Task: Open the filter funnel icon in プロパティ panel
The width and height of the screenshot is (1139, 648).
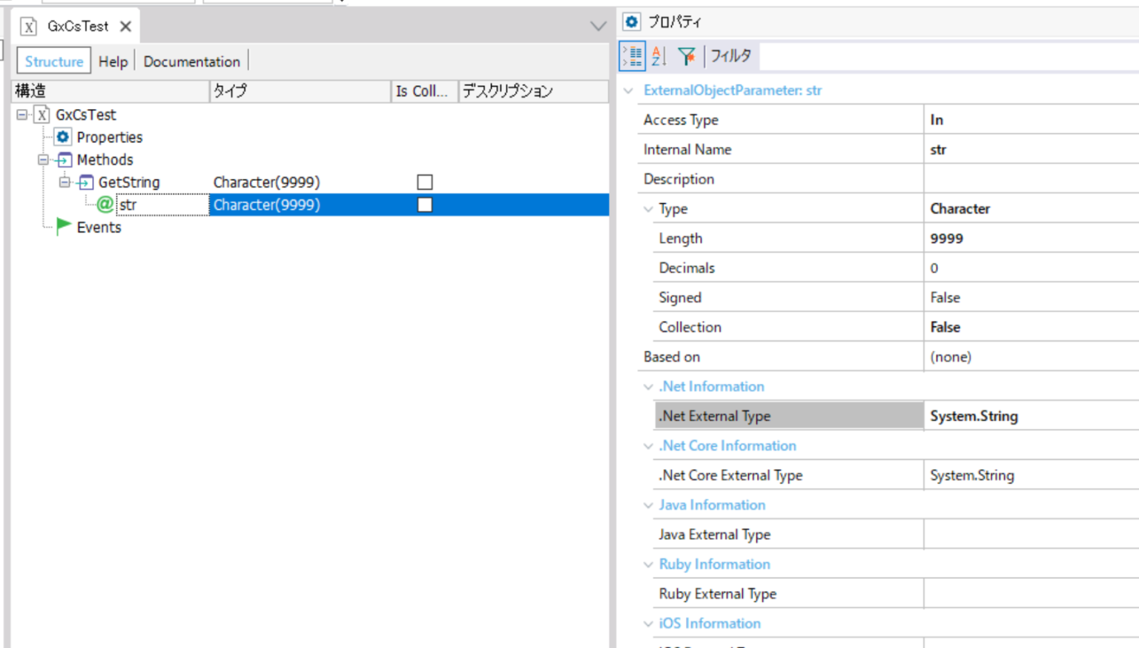Action: pyautogui.click(x=687, y=56)
